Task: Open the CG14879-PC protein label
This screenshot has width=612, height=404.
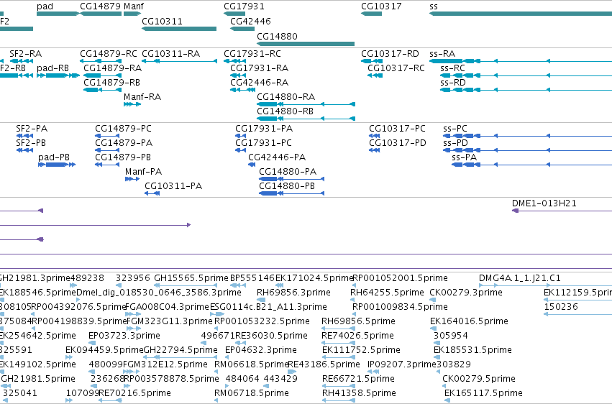Action: click(x=124, y=129)
